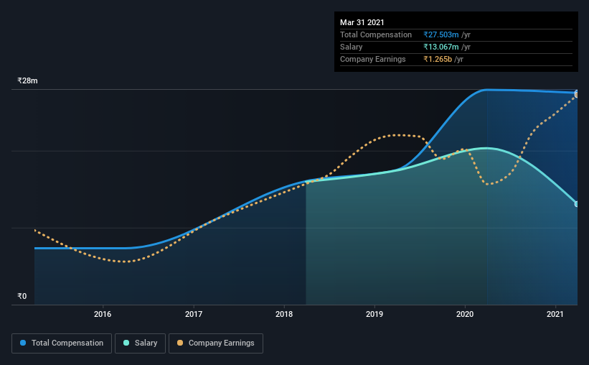Click the blue Total Compensation legend dot
589x365 pixels.
click(23, 343)
